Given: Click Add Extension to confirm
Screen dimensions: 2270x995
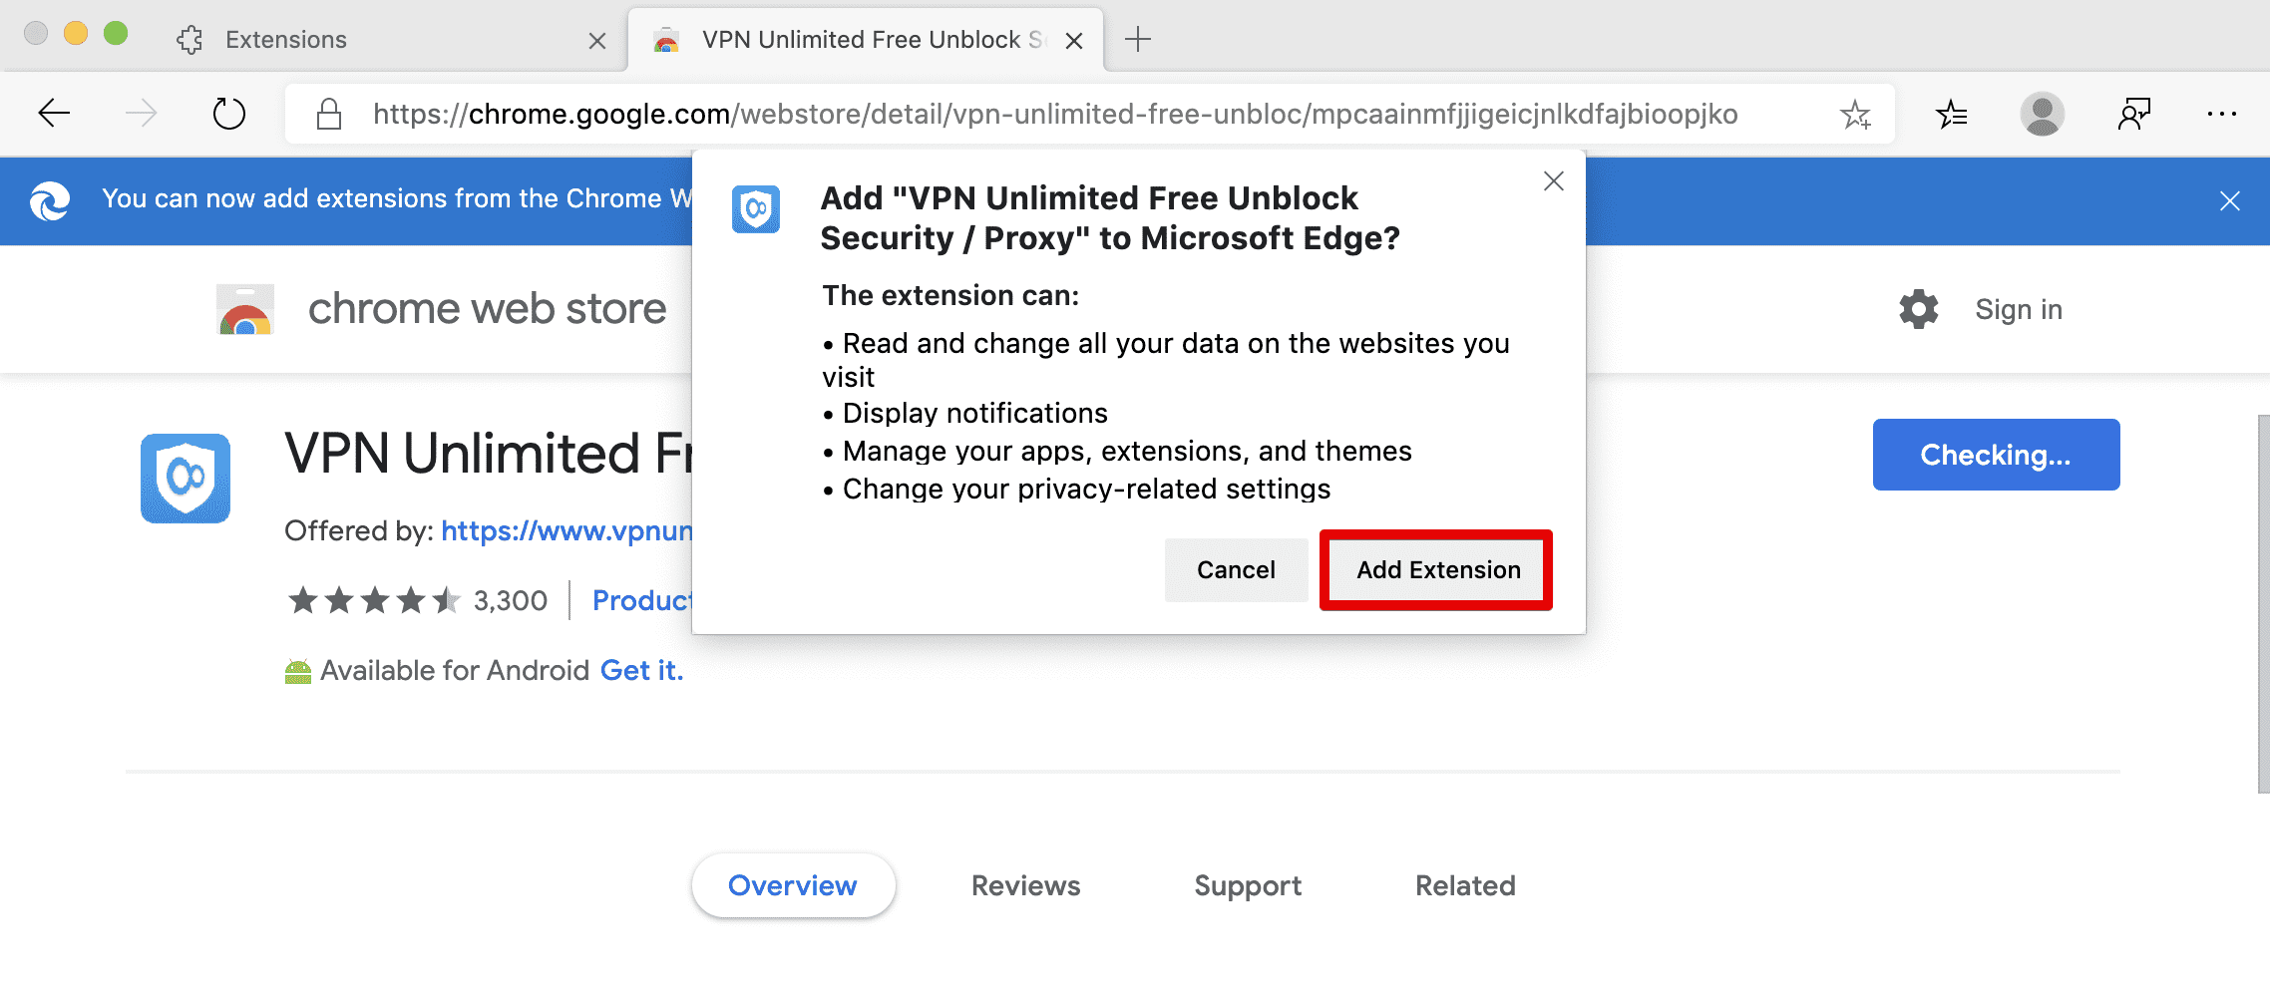Looking at the screenshot, I should click(1436, 569).
